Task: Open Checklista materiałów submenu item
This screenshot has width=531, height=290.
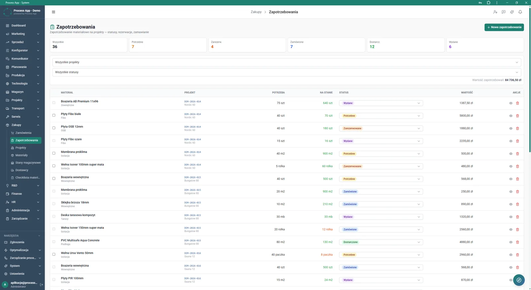Action: [26, 178]
